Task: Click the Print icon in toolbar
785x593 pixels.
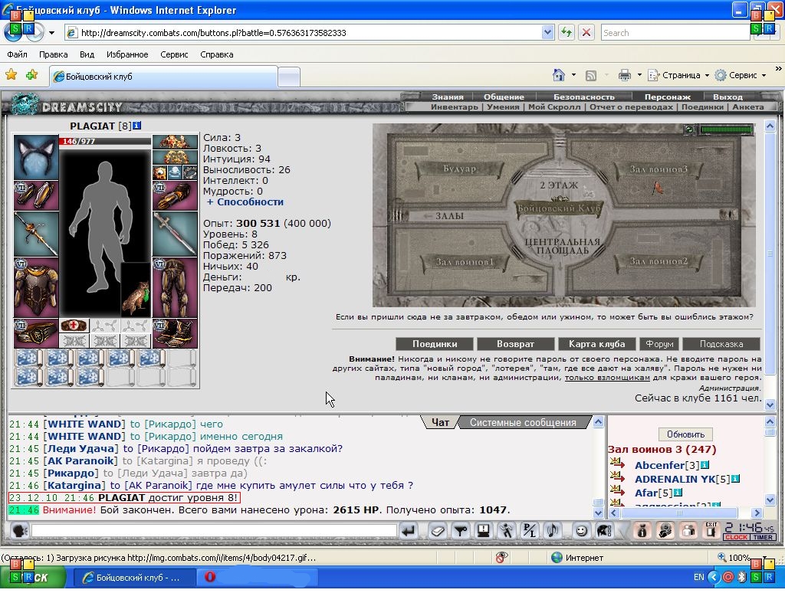Action: coord(625,76)
